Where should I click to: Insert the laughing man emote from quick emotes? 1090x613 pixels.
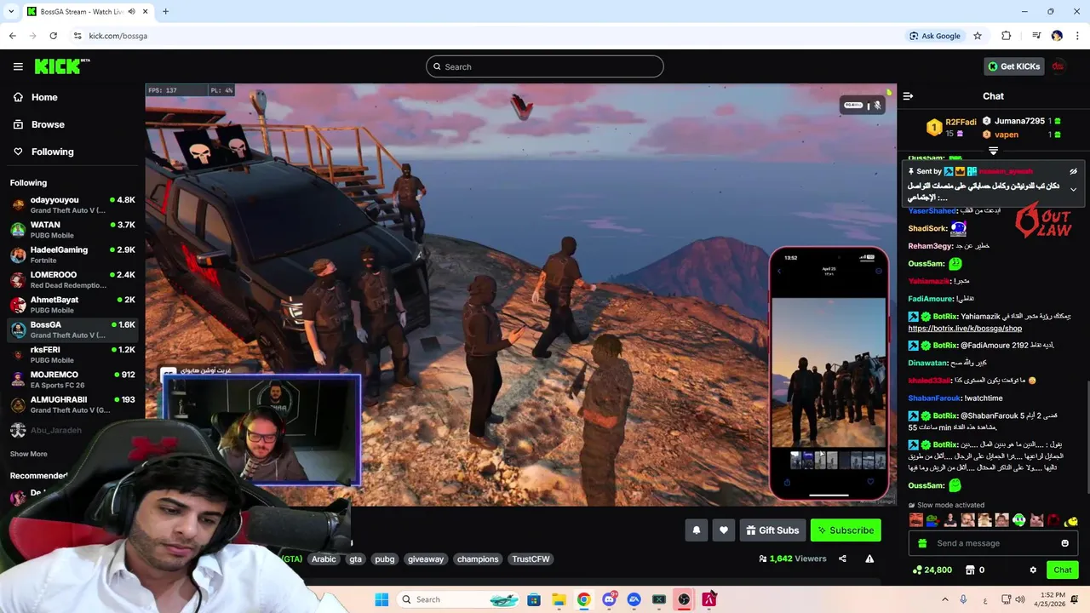tap(915, 520)
